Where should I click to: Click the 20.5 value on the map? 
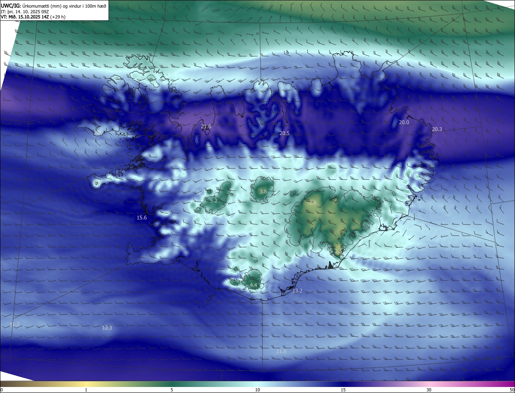pyautogui.click(x=284, y=133)
